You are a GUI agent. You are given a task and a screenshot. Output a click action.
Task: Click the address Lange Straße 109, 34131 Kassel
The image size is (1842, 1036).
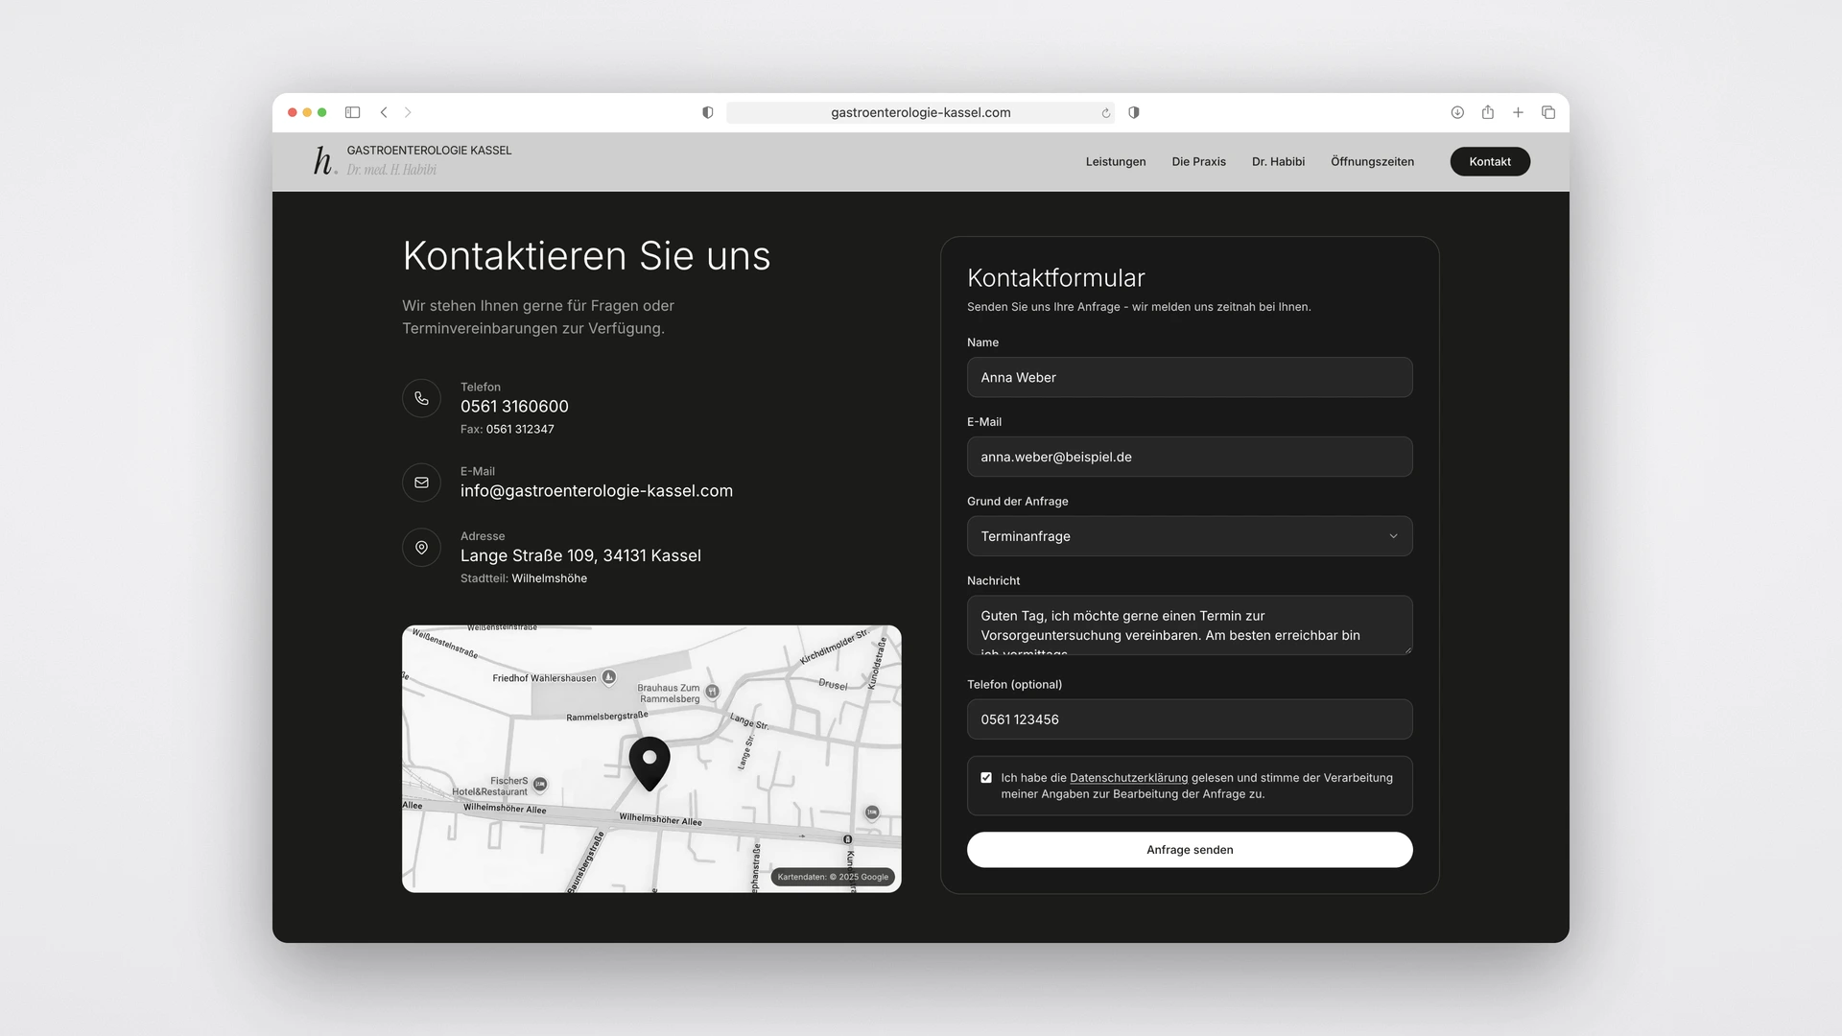pyautogui.click(x=580, y=555)
